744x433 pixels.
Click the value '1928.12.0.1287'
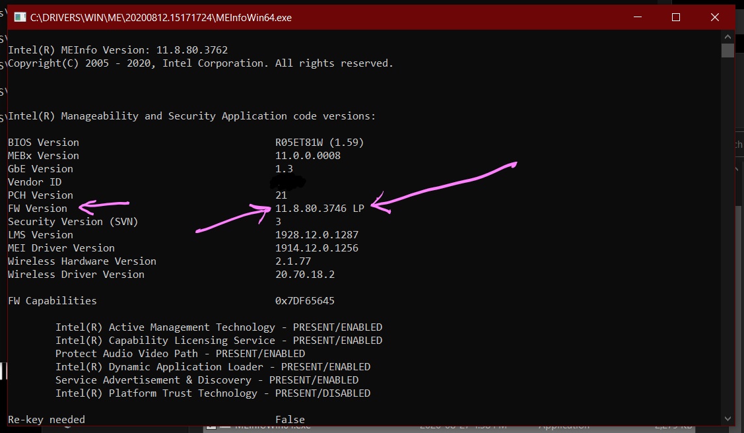coord(317,235)
